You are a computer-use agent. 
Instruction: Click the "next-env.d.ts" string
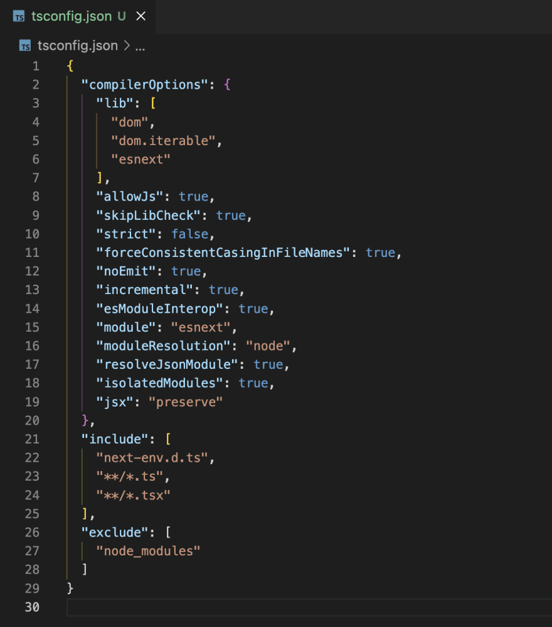tap(152, 458)
